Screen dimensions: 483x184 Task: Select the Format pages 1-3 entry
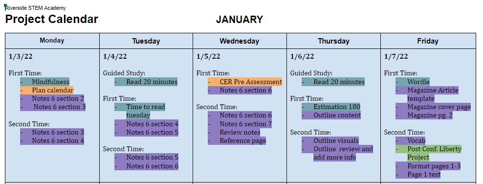tap(428, 166)
